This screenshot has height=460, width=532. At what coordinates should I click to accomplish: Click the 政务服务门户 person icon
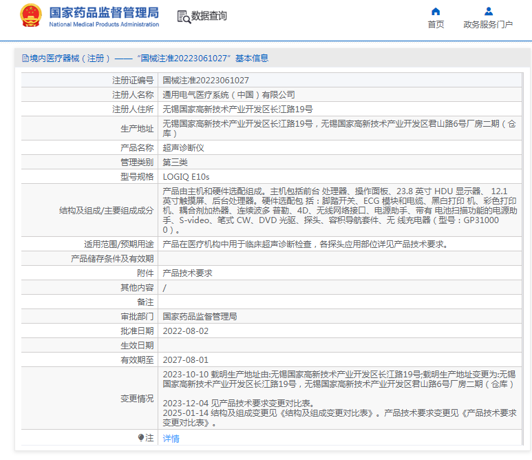click(x=488, y=12)
